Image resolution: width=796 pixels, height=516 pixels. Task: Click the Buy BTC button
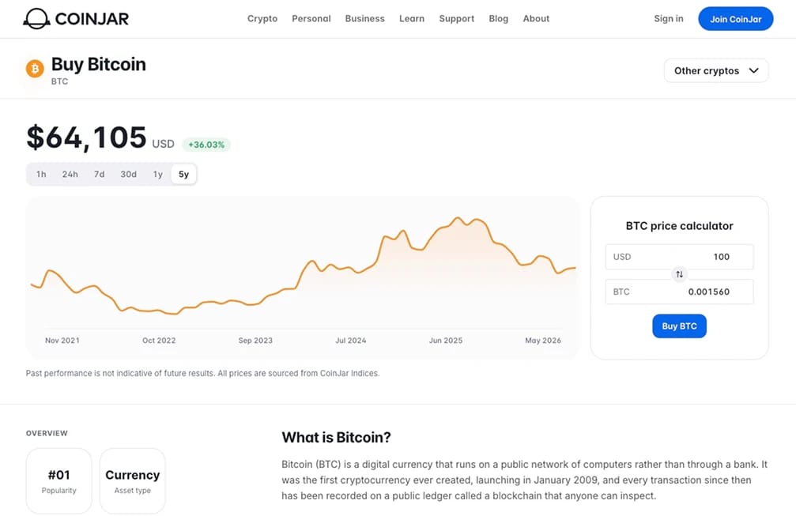point(679,326)
